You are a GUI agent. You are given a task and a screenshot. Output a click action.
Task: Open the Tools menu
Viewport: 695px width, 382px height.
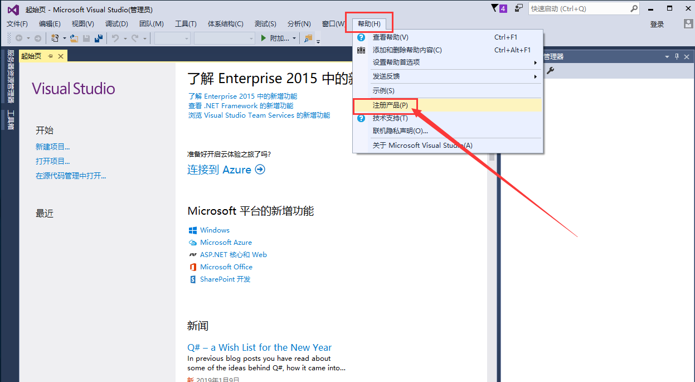pos(186,24)
